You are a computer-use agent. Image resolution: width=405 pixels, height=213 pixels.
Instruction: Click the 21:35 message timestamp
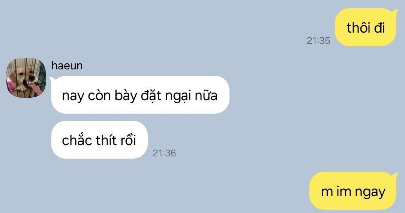[x=318, y=40]
